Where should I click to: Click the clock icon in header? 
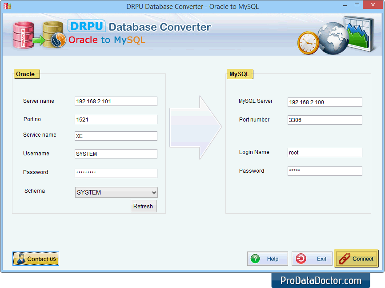pos(308,43)
